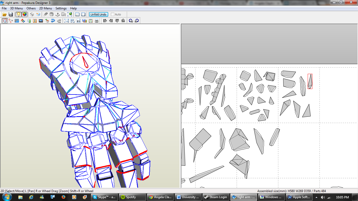
Task: Select the Join/Disjoin Faces tool
Action: (x=11, y=21)
